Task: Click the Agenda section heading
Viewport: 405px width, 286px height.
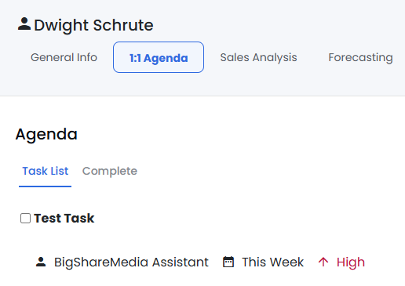Action: coord(46,134)
